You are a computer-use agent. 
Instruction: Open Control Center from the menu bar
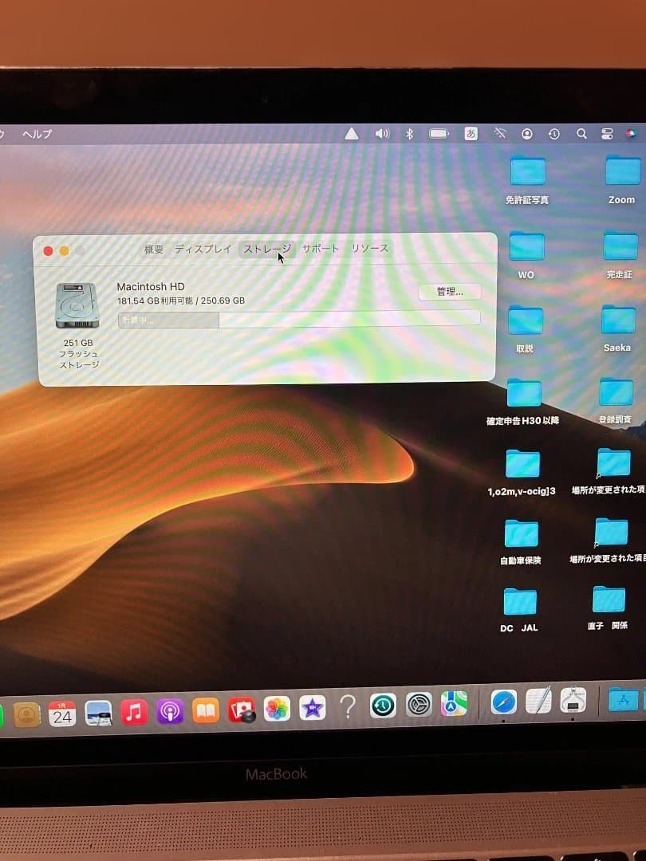pos(608,133)
